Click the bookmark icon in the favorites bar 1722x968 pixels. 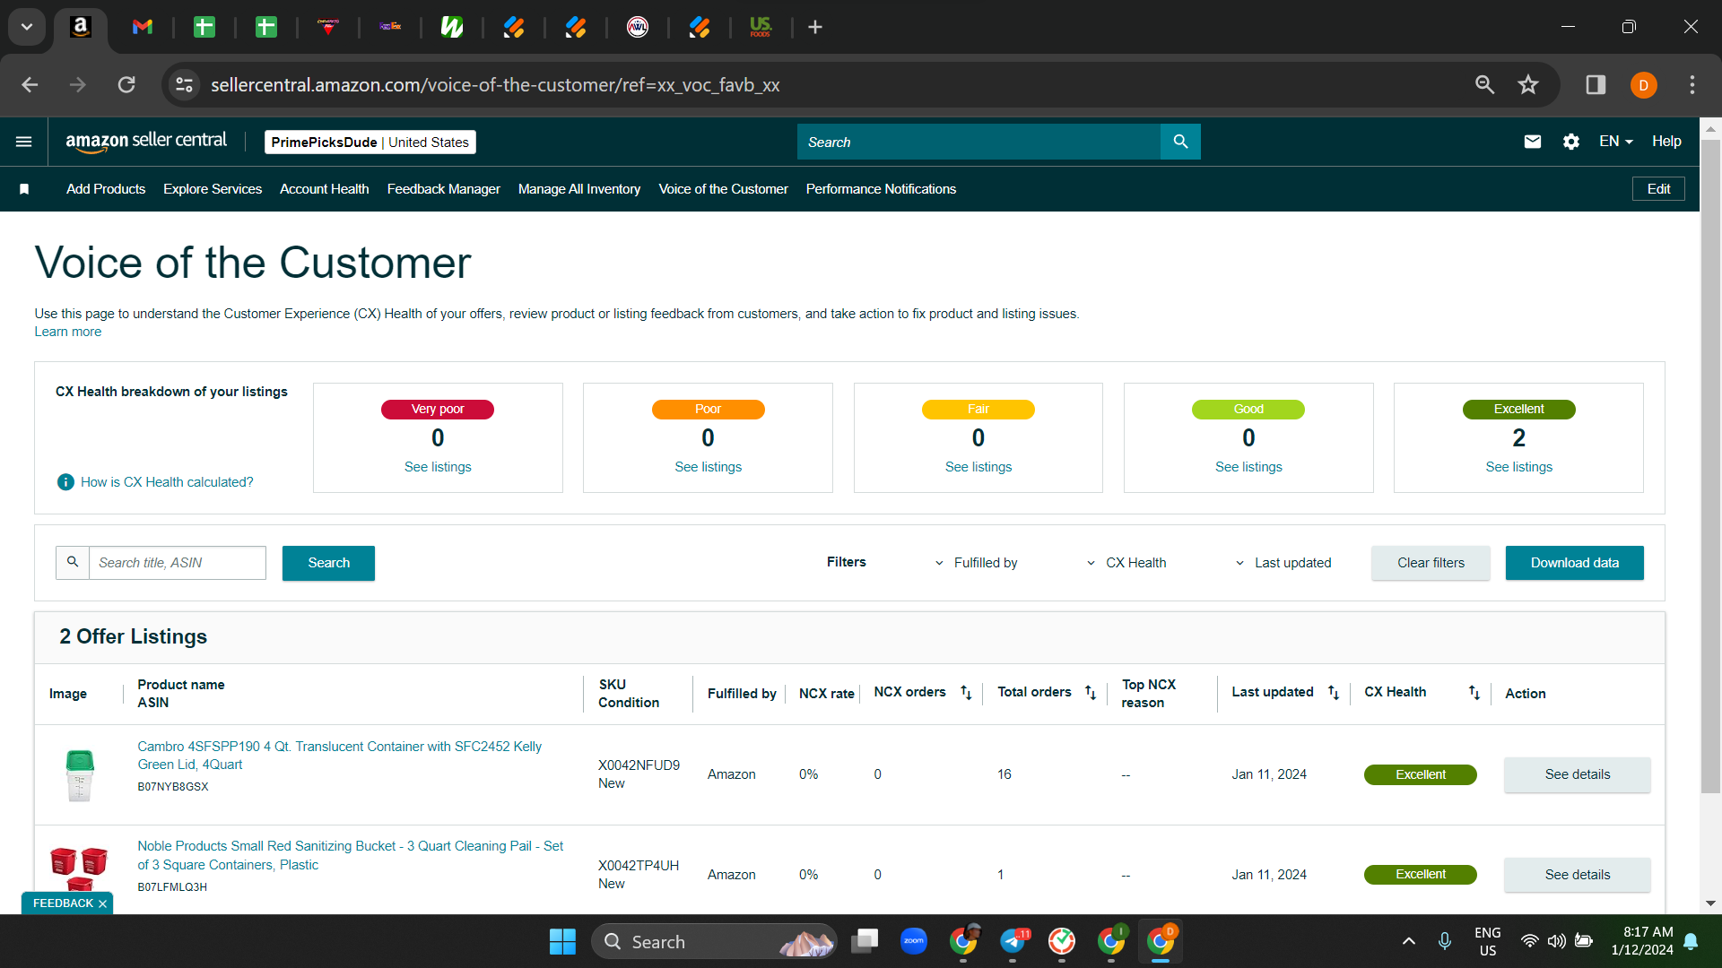pos(24,189)
